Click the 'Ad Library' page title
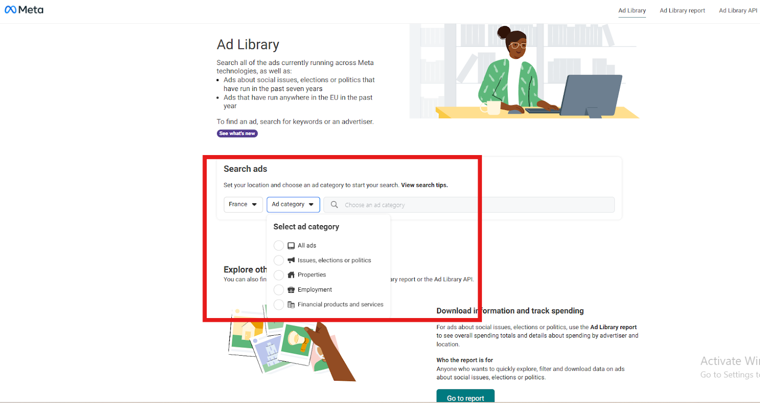The width and height of the screenshot is (760, 403). click(248, 44)
